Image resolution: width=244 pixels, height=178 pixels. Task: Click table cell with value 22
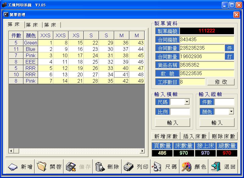pyautogui.click(x=91, y=43)
